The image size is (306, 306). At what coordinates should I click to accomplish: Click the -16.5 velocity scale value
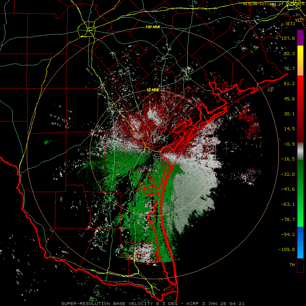tap(288, 159)
